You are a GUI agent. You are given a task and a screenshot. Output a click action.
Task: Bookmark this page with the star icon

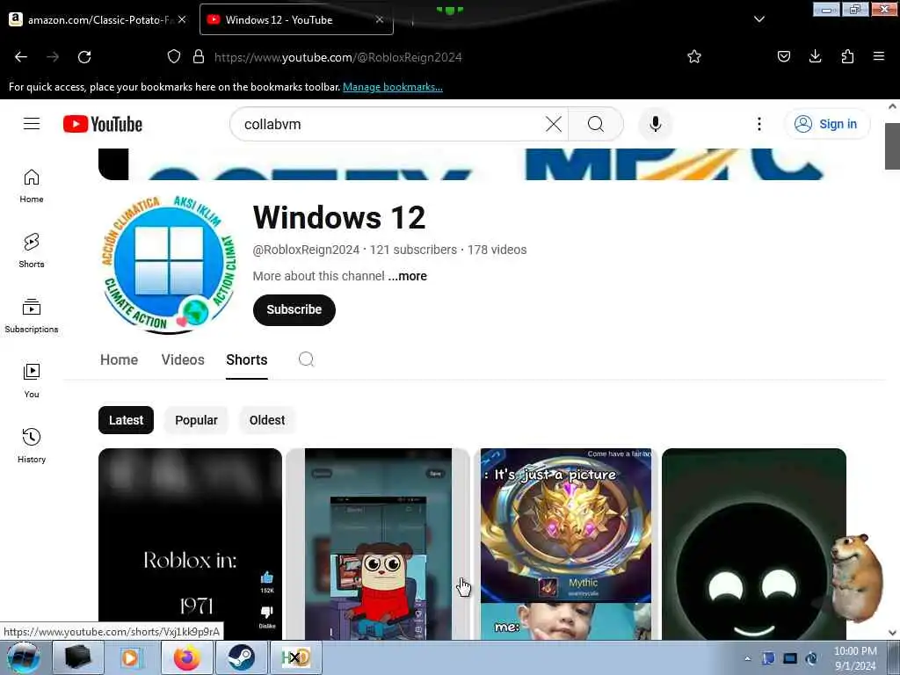[x=694, y=56]
